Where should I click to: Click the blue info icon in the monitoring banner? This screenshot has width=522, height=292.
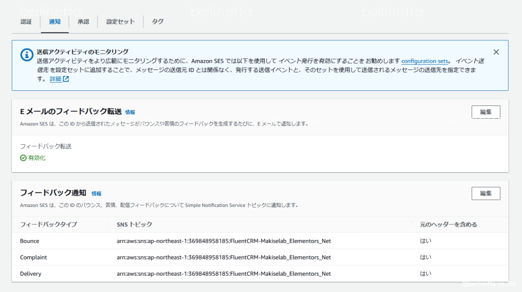coord(27,55)
